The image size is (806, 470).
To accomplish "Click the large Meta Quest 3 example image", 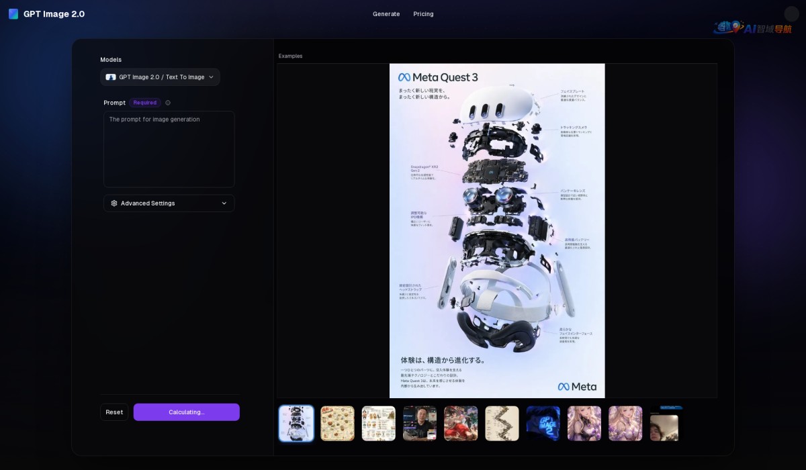I will coord(497,231).
